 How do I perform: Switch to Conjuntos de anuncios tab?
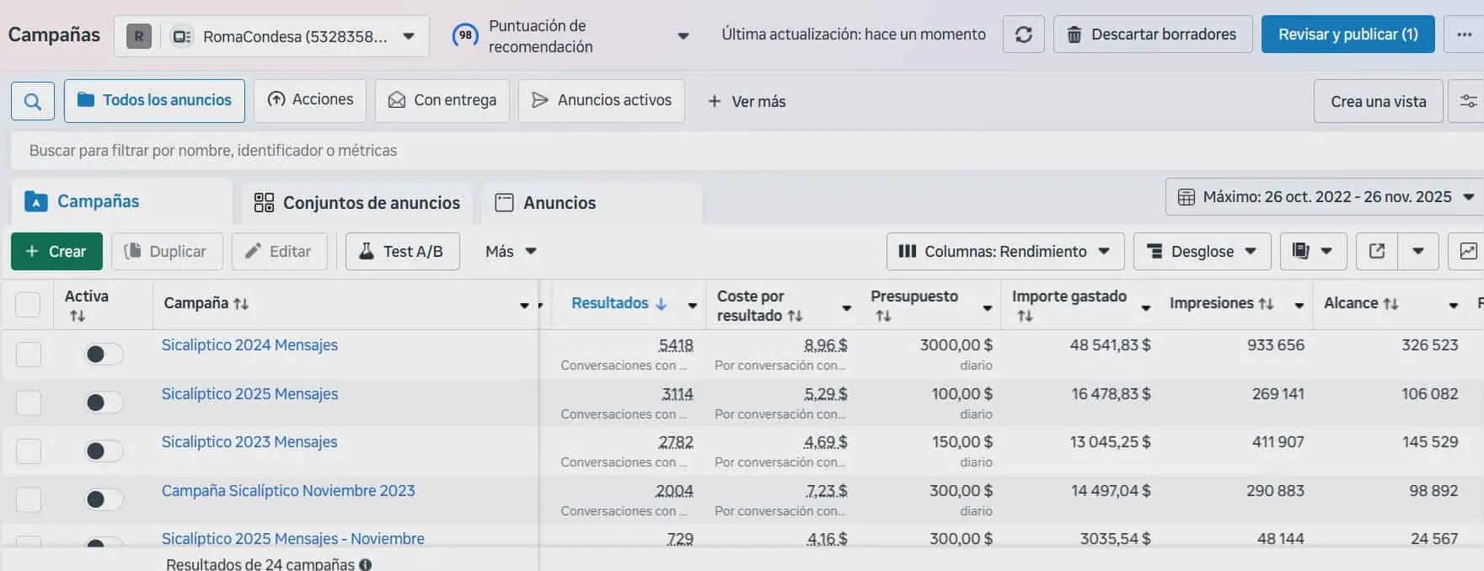356,203
